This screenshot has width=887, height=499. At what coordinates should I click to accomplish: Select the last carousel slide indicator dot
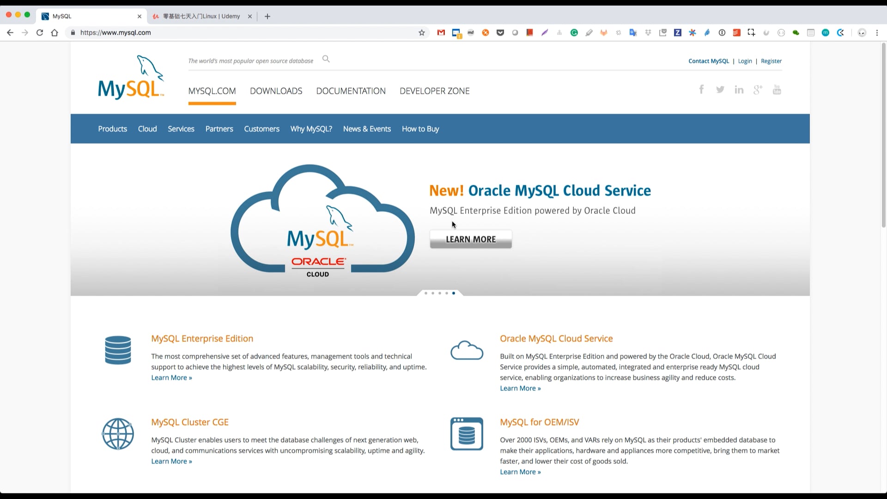coord(454,293)
